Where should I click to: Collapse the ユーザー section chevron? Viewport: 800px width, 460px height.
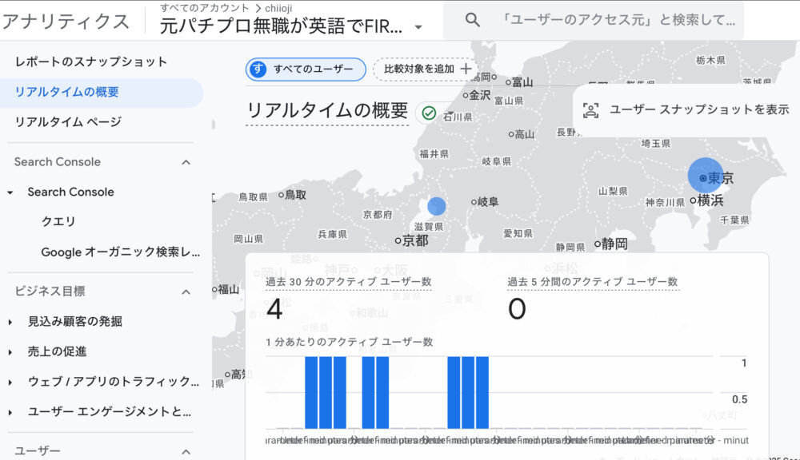(186, 451)
